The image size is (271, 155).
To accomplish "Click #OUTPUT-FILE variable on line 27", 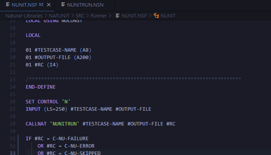I will [133, 109].
